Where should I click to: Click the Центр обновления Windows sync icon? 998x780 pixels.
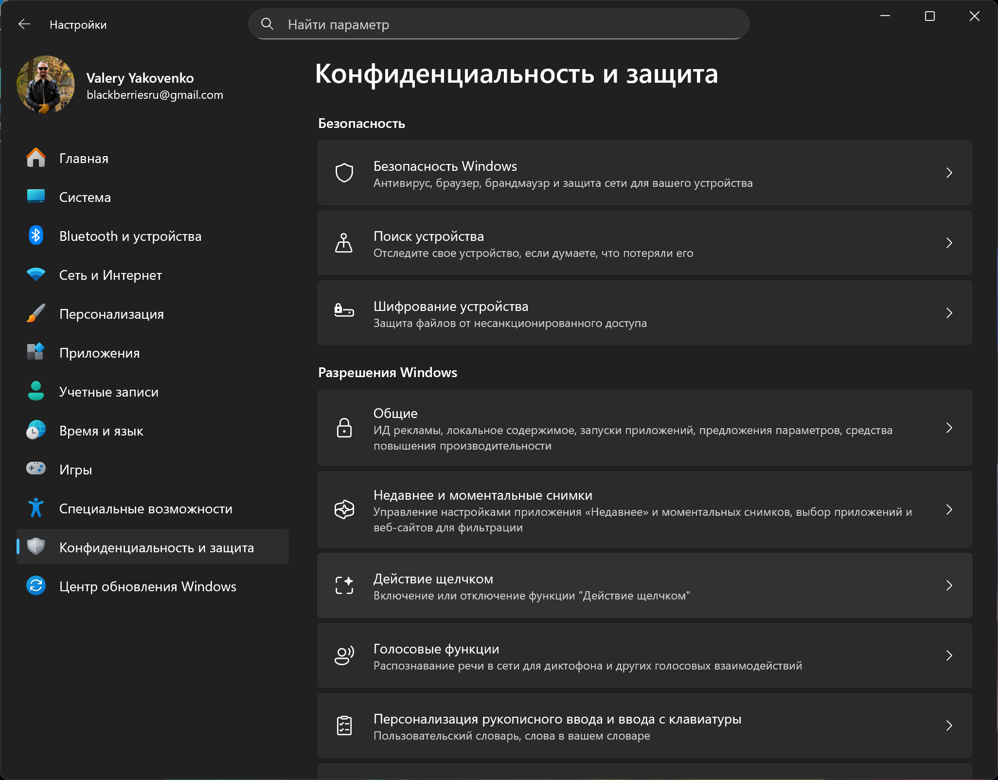click(x=36, y=586)
